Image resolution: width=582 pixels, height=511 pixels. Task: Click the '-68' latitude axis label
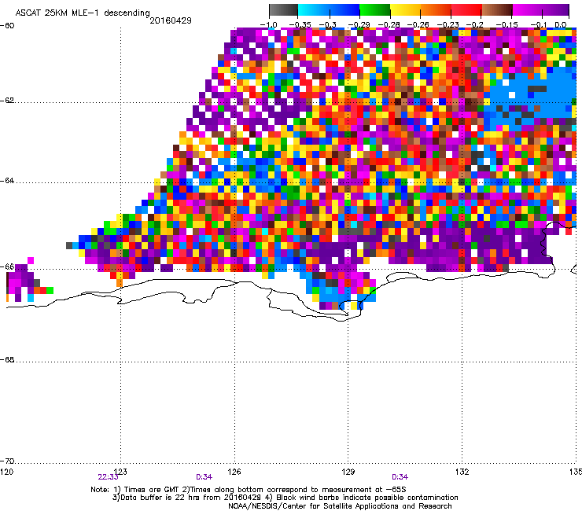(7, 359)
